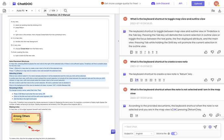Screen dimensions: 224x140
Task: Open the API link
Action: (x=180, y=4)
